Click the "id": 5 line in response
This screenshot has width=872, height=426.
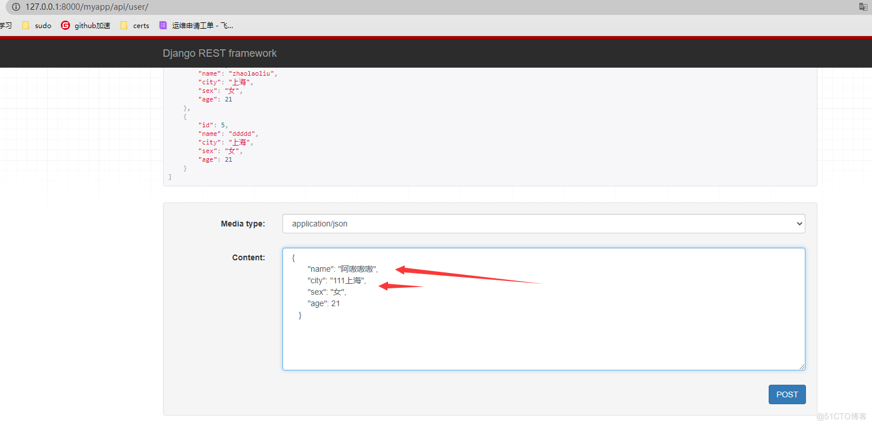click(x=213, y=125)
